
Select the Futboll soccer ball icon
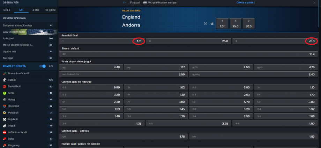pyautogui.click(x=5, y=80)
